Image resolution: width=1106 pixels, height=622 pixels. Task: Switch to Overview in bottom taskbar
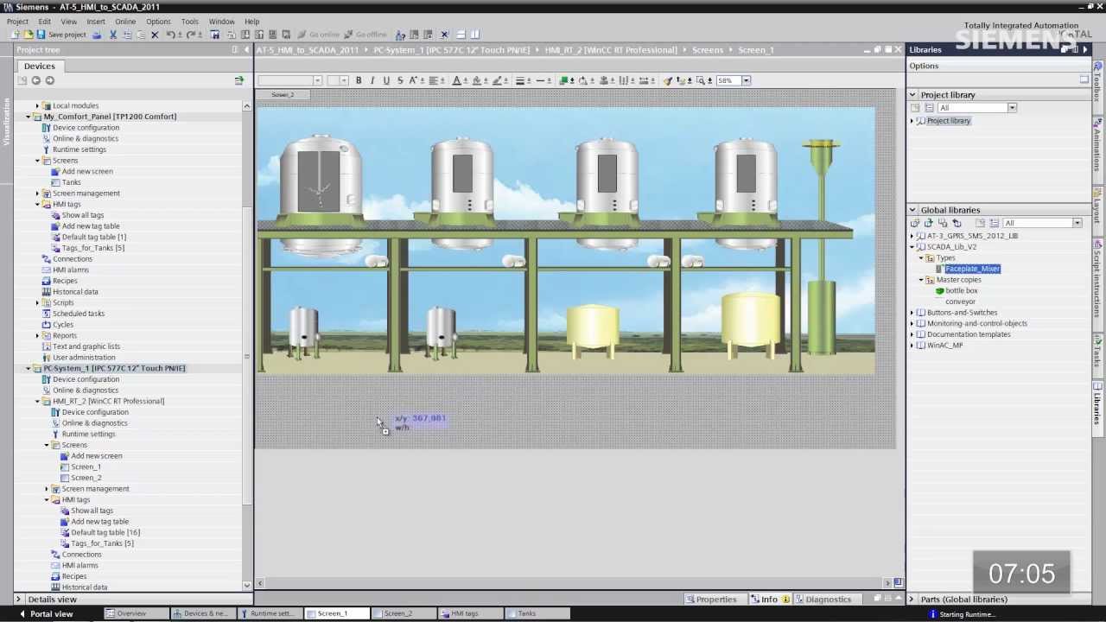pos(135,613)
